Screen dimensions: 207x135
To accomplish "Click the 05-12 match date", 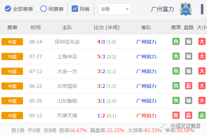I will pyautogui.click(x=36, y=116).
